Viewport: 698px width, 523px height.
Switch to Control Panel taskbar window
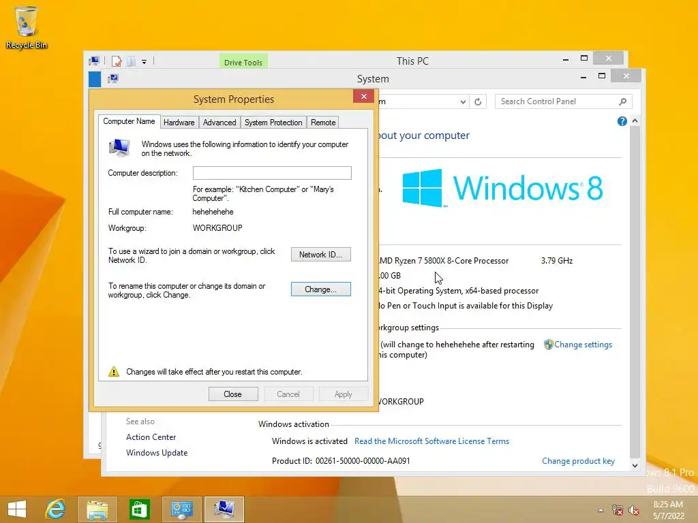(181, 509)
